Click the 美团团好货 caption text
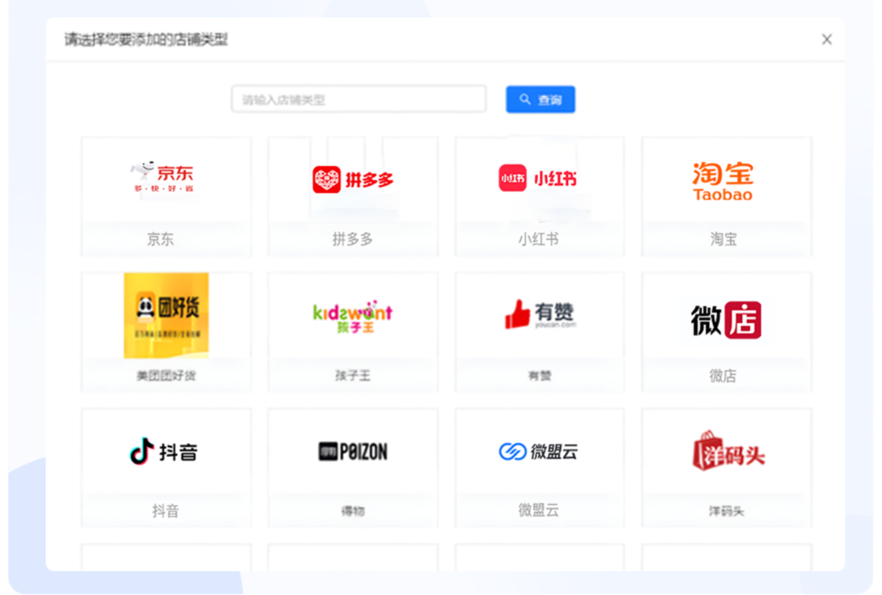Screen dimensions: 882x595 (166, 376)
